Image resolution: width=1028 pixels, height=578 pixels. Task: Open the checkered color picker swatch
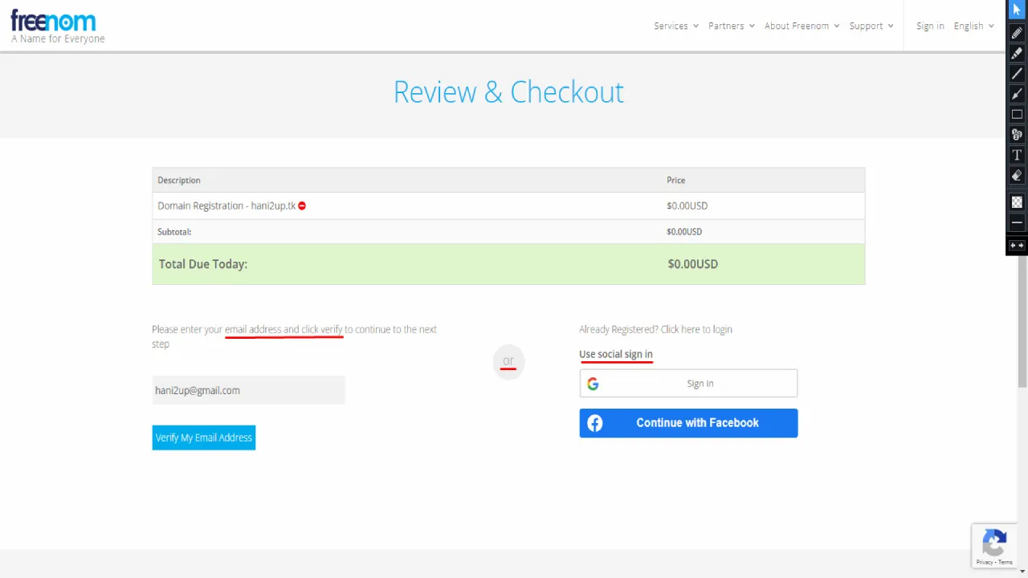[x=1017, y=202]
